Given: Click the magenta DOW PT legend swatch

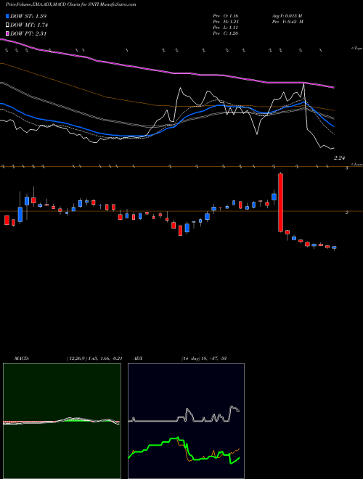Looking at the screenshot, I should tap(7, 34).
